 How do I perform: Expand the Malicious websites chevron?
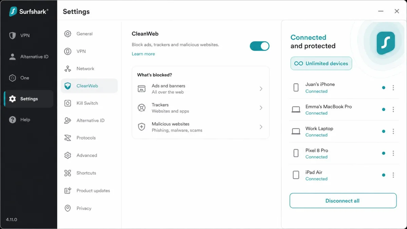click(x=261, y=127)
